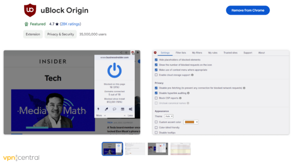Enable cloud storage support checkbox
This screenshot has height=164, width=295.
coord(156,75)
